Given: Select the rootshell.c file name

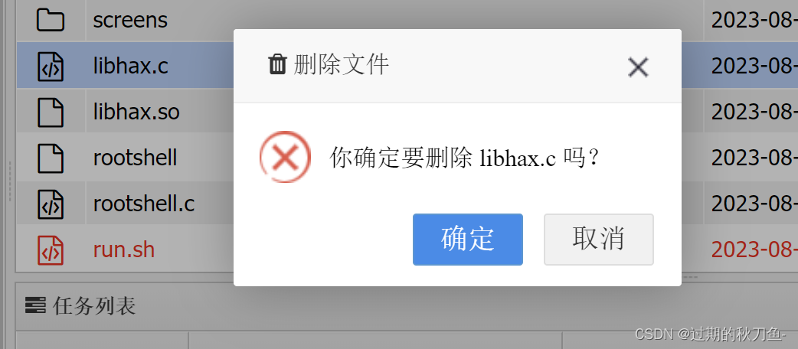Looking at the screenshot, I should point(144,204).
